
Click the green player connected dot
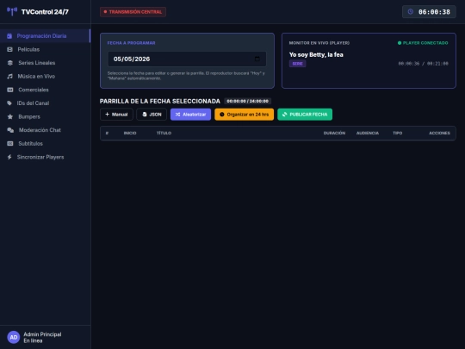click(x=400, y=43)
